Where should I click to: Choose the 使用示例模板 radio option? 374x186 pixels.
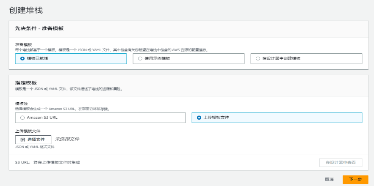(140, 58)
